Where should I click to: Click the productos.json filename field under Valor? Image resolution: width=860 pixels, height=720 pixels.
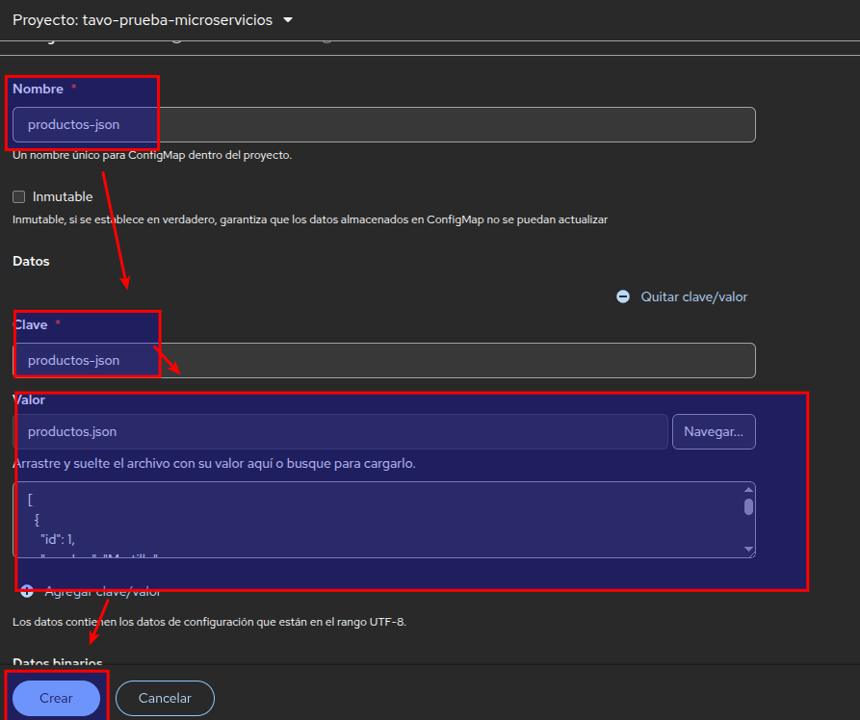coord(341,432)
